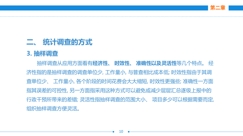
Task: Click the chapter label '第二章'
Action: 218,8
